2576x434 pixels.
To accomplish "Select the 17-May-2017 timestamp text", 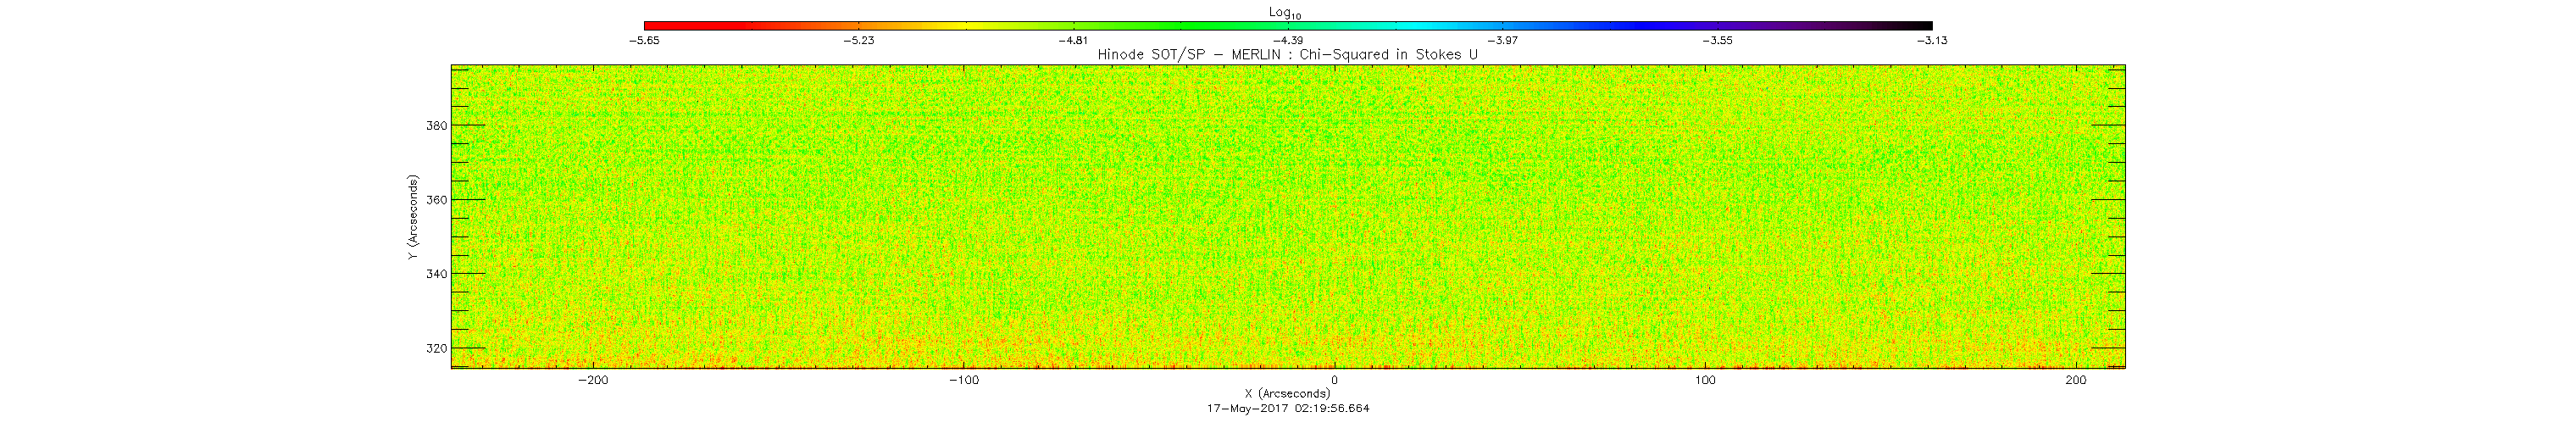I will pyautogui.click(x=1288, y=408).
